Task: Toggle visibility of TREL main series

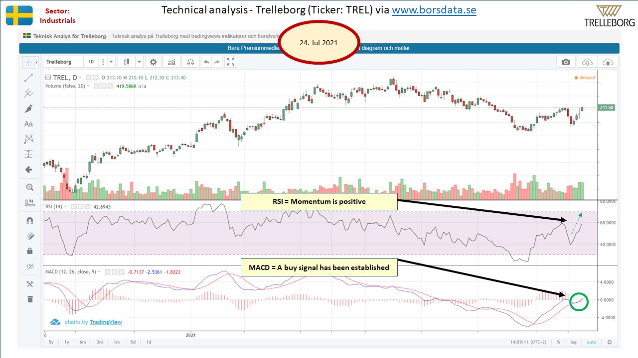Action: point(89,78)
